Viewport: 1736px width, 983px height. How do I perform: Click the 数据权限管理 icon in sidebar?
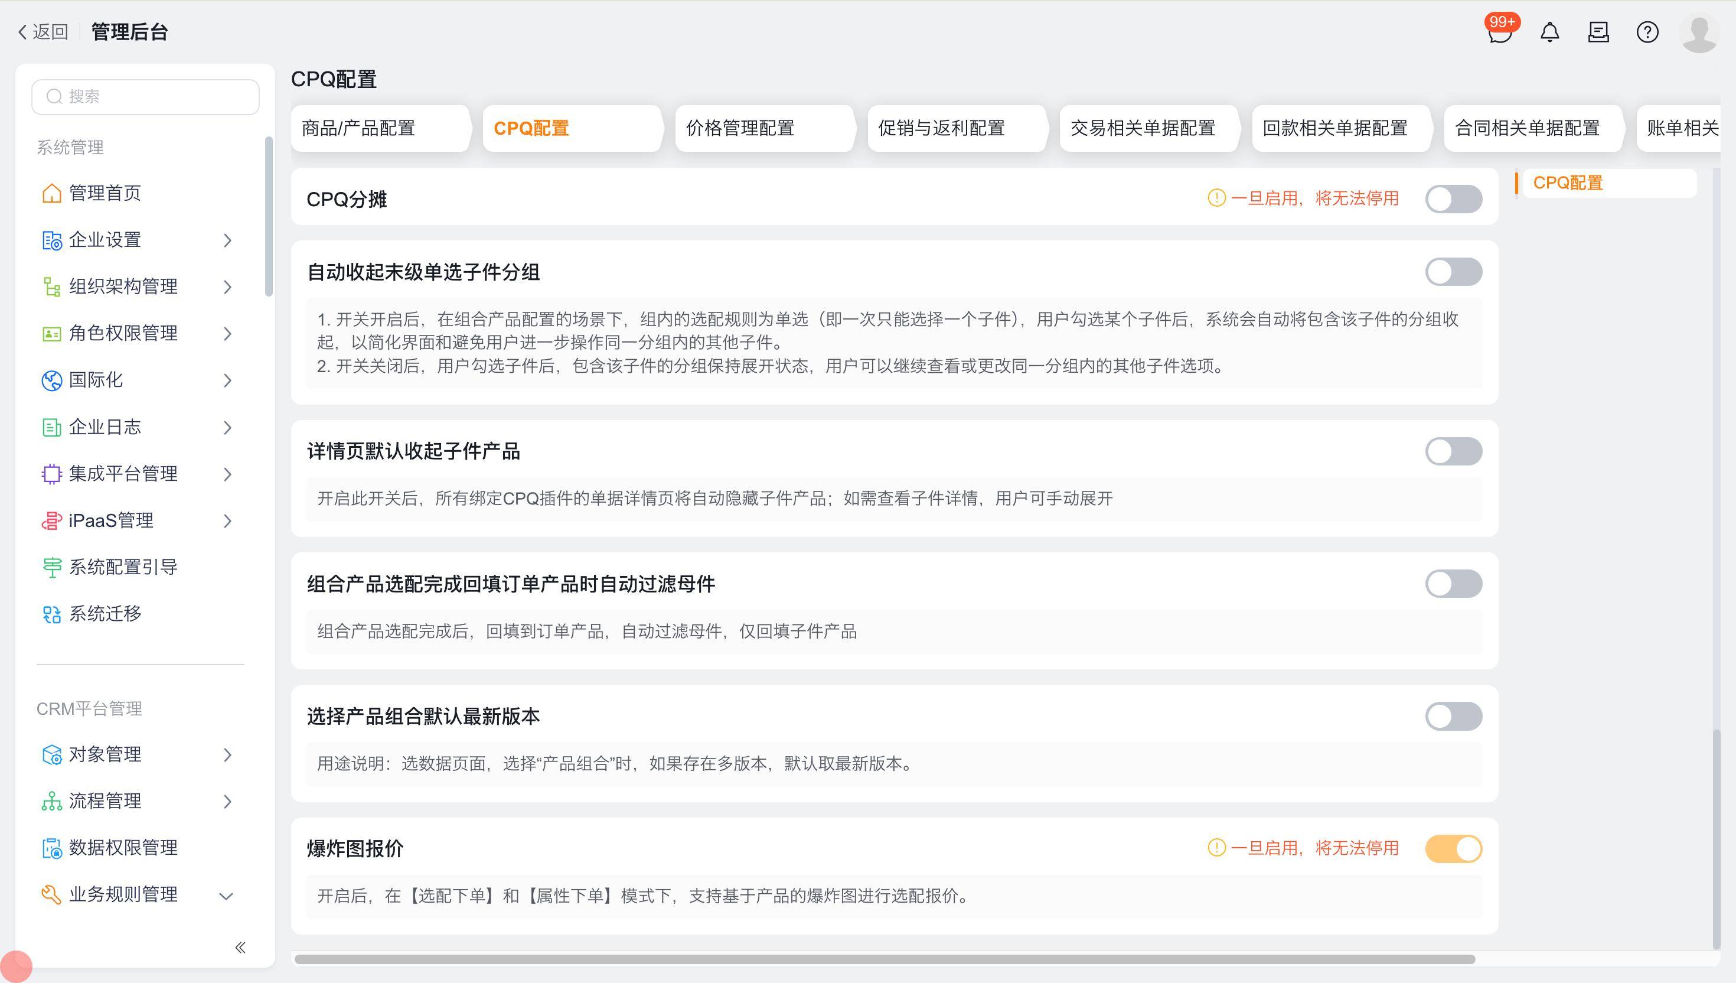pos(51,848)
